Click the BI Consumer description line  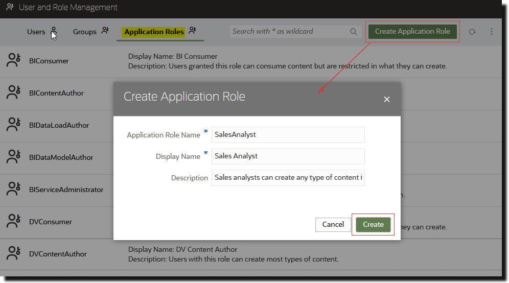[x=287, y=66]
